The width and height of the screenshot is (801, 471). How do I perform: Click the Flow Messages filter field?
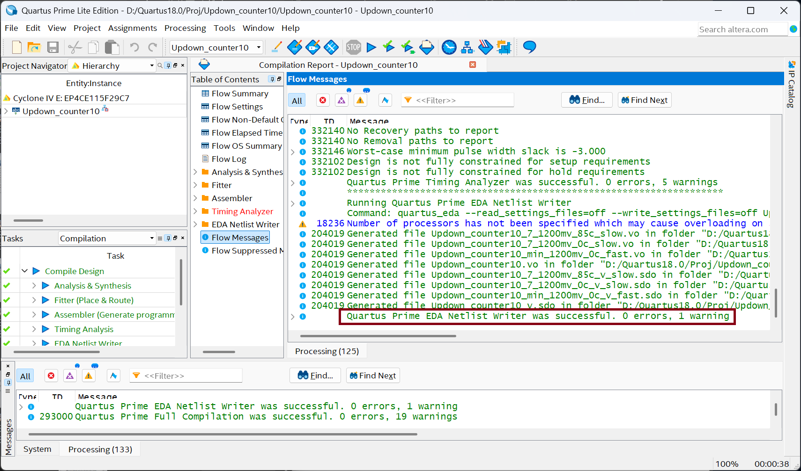pyautogui.click(x=458, y=100)
